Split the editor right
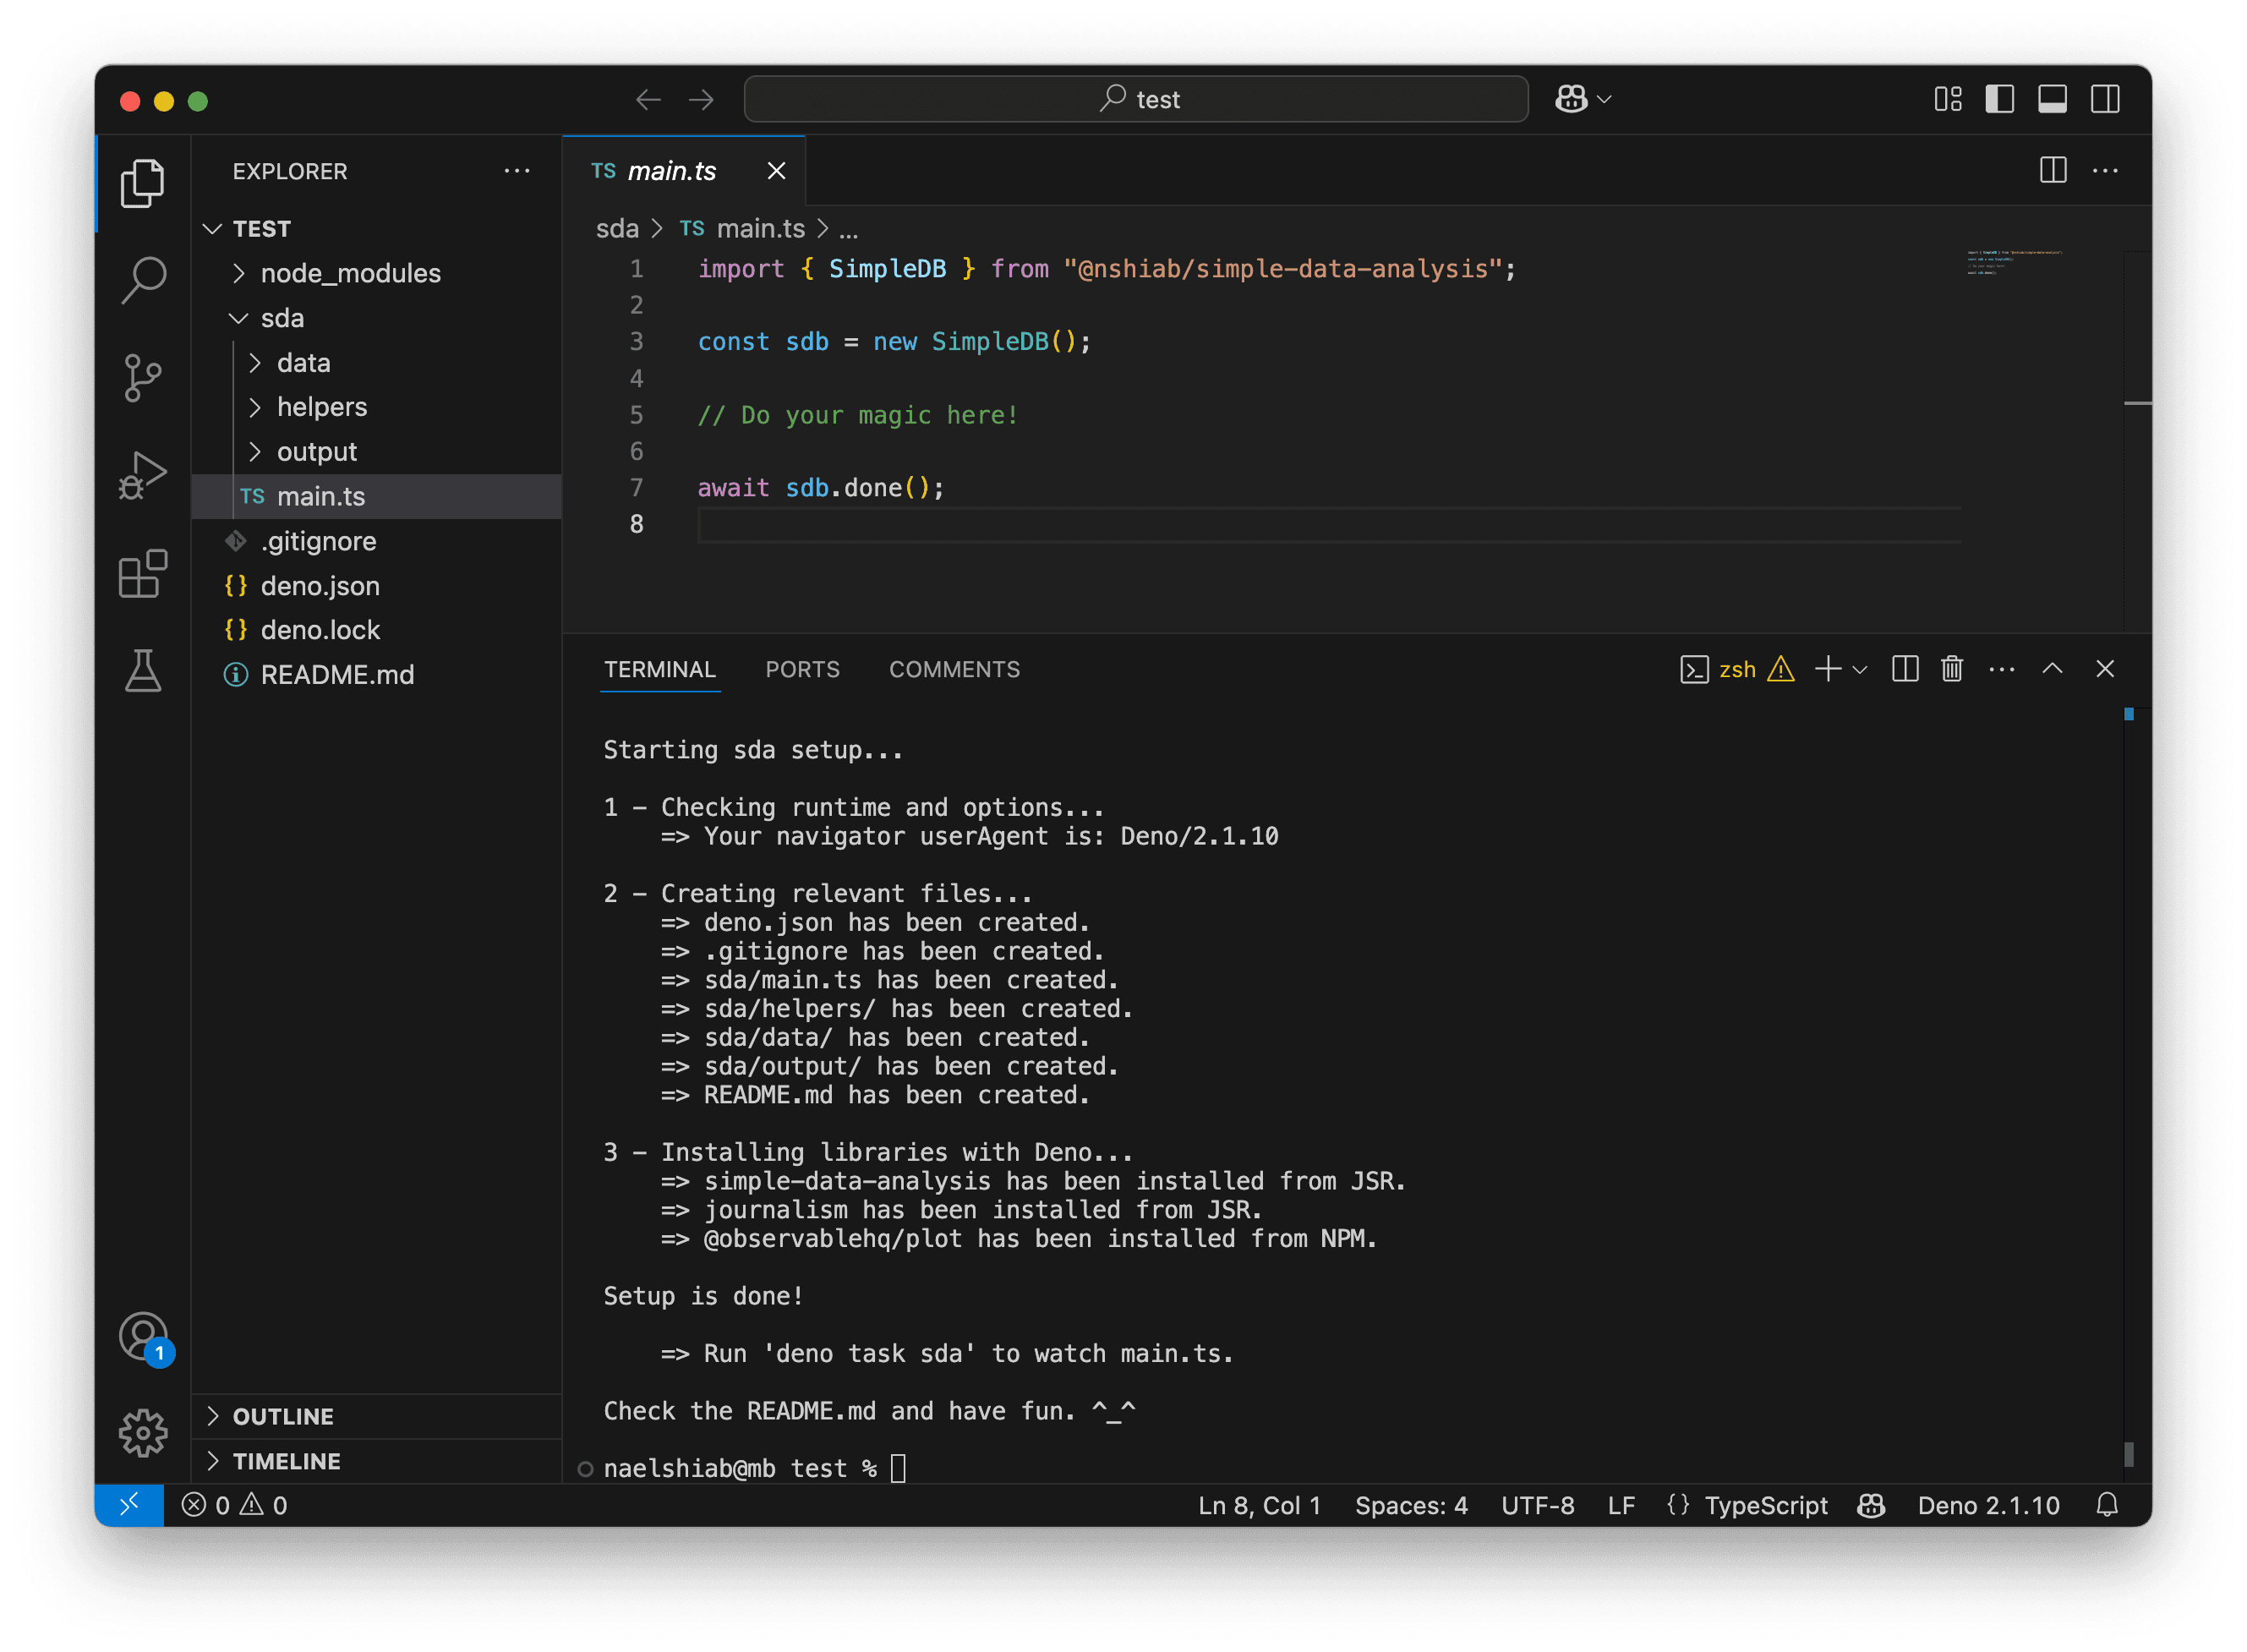The height and width of the screenshot is (1652, 2247). click(x=2053, y=170)
